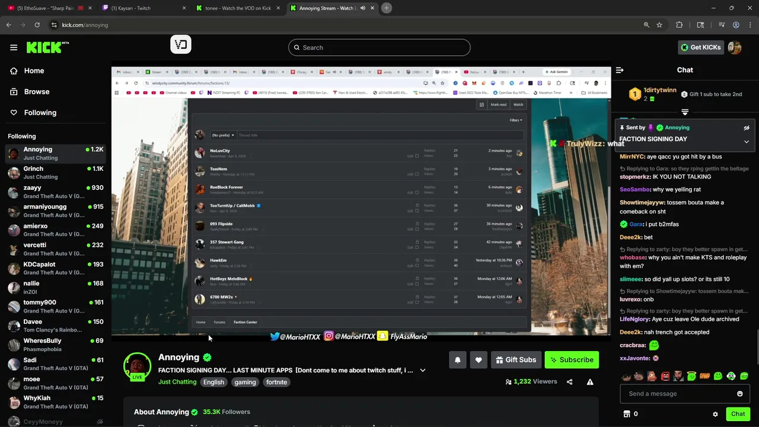The height and width of the screenshot is (427, 759).
Task: Open the tommy900 channel in sidebar
Action: pos(56,306)
